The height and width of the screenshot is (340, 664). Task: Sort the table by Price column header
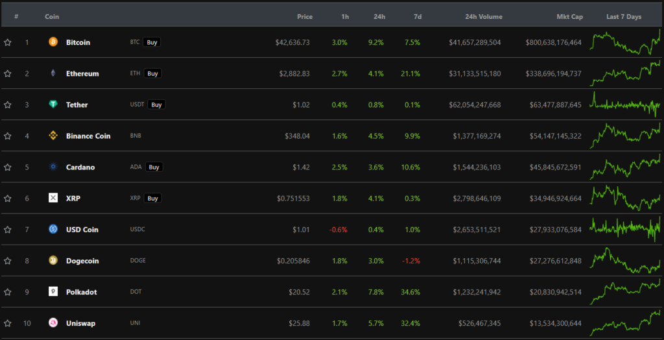click(304, 17)
